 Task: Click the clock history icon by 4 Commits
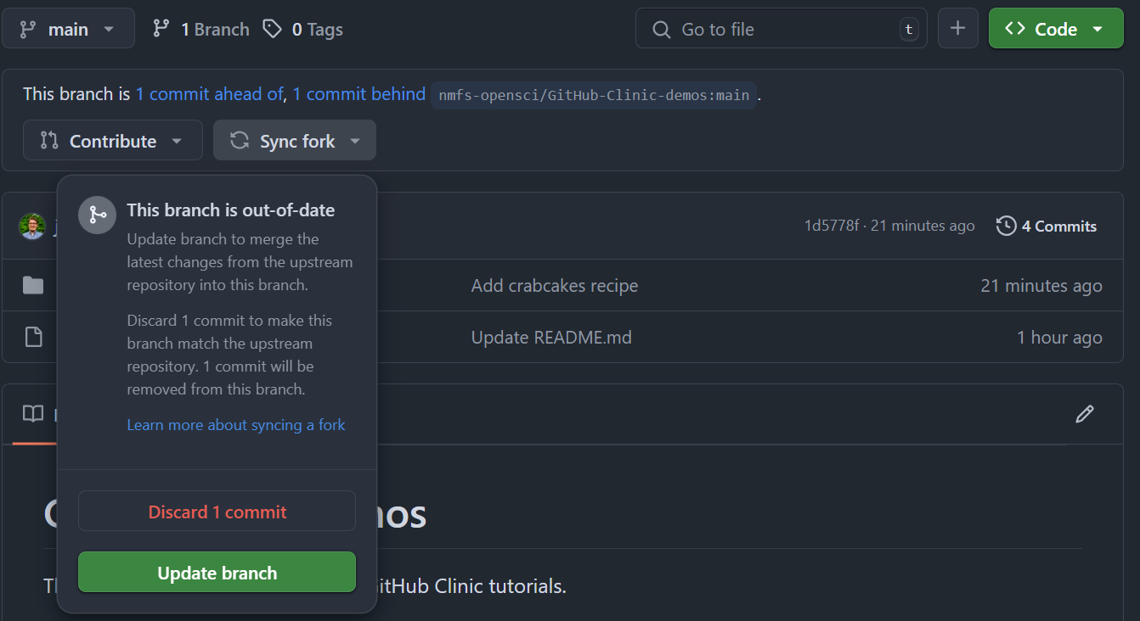tap(1007, 226)
